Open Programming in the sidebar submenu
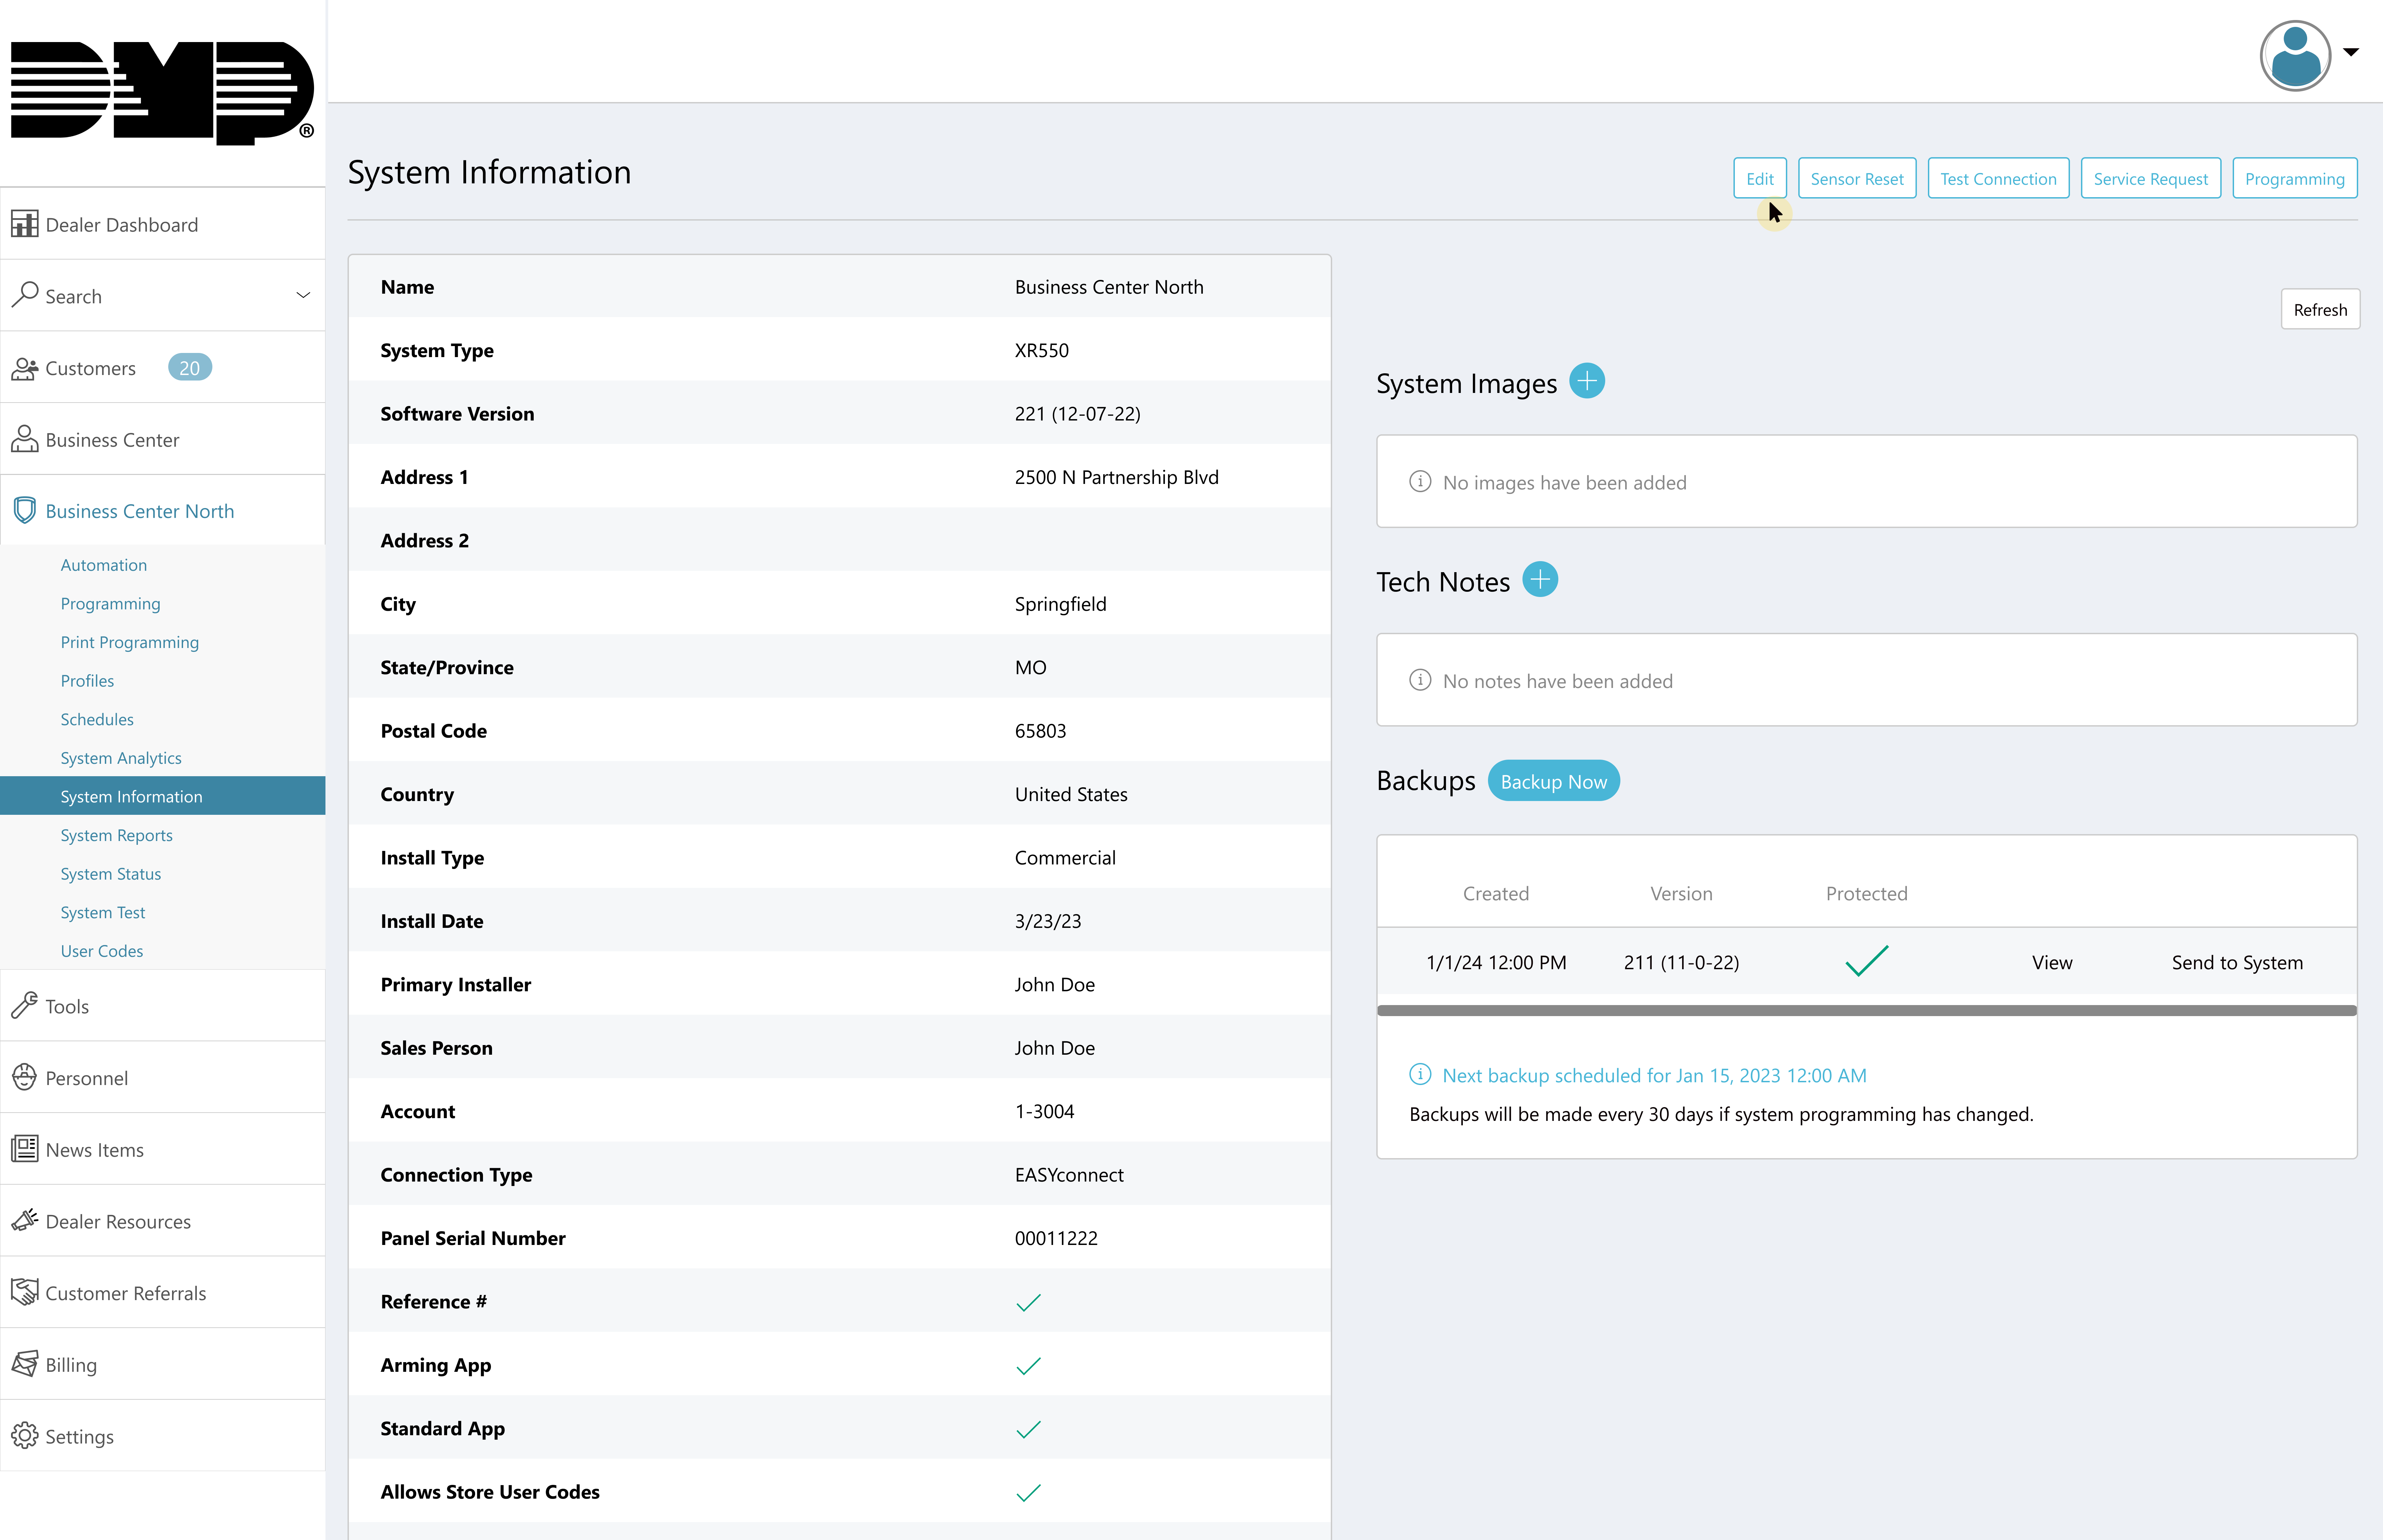Screen dimensions: 2383x1540 click(110, 604)
